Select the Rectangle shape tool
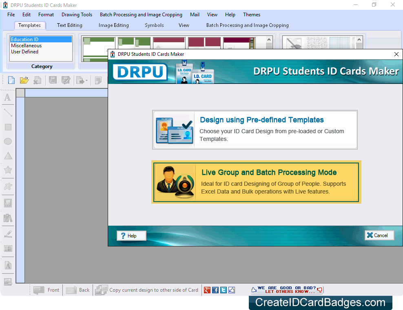 click(8, 127)
